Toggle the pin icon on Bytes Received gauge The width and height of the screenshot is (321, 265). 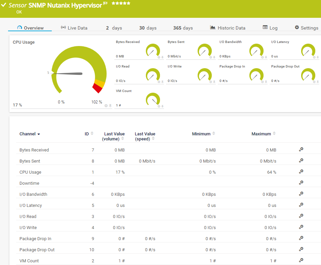162,57
